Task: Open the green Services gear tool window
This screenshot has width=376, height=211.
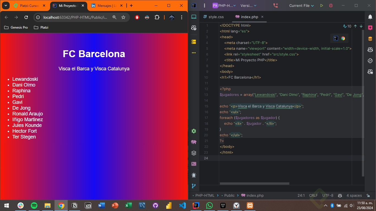Action: click(194, 131)
